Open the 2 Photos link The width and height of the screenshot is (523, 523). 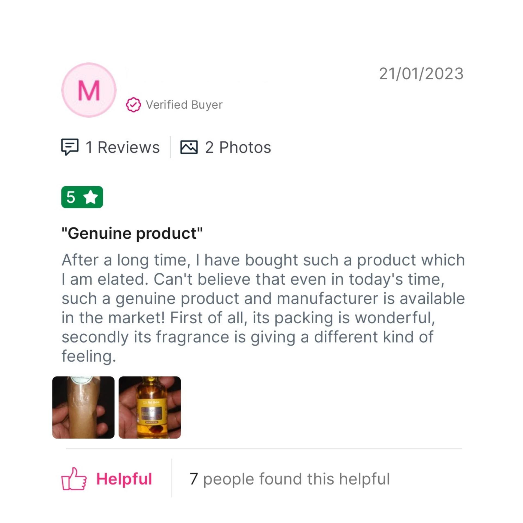(238, 147)
